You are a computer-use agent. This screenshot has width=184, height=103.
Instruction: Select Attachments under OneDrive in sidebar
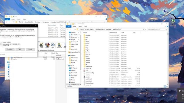[x=74, y=58]
